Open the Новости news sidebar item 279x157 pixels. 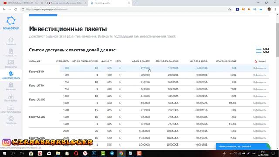coord(10,52)
